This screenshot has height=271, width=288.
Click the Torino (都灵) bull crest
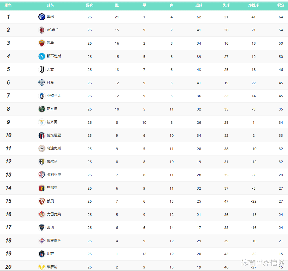coord(42,201)
